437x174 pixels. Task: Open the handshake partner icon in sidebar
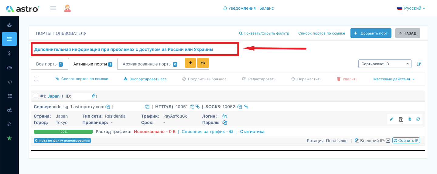click(9, 68)
